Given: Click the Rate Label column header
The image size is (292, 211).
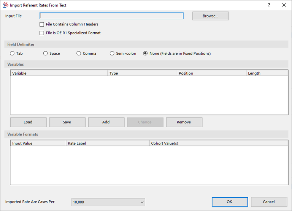Looking at the screenshot, I should coord(108,143).
